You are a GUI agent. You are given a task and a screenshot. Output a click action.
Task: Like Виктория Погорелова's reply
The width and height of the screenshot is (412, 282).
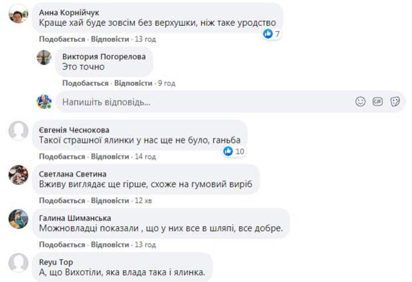pyautogui.click(x=86, y=83)
